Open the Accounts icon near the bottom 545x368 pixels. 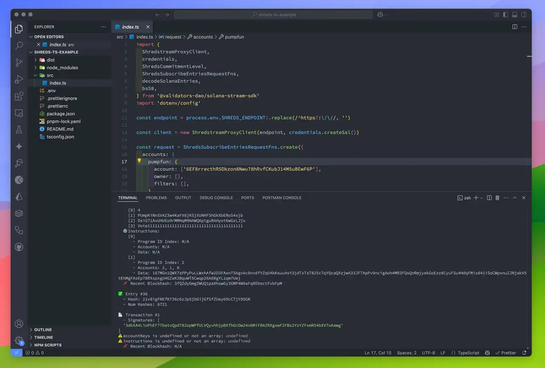tap(19, 324)
